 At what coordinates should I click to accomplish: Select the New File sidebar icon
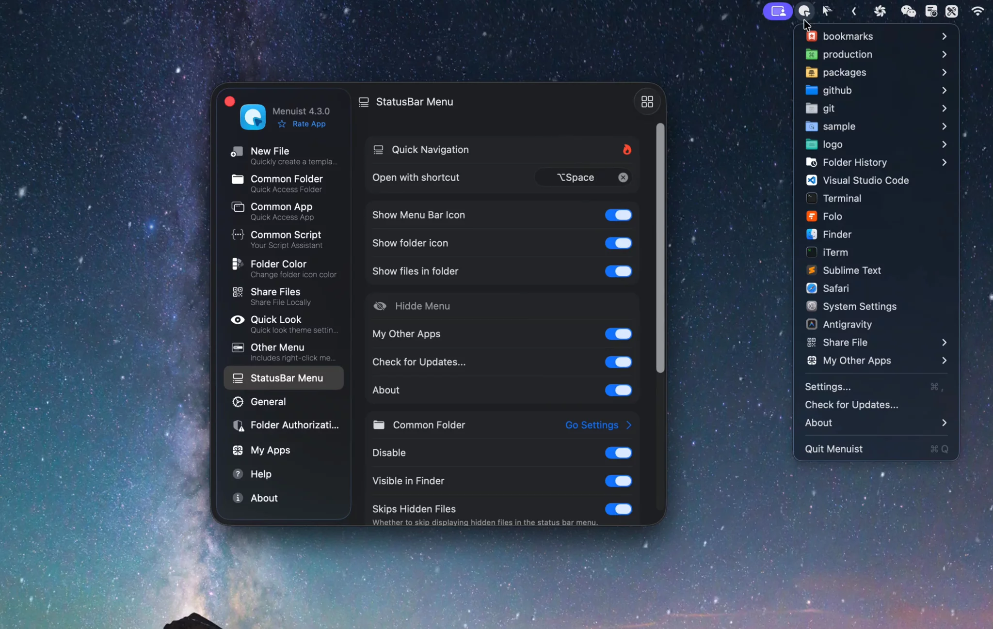237,151
